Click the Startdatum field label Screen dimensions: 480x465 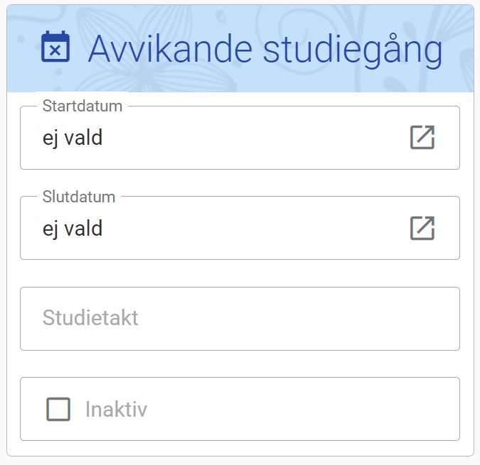coord(82,106)
